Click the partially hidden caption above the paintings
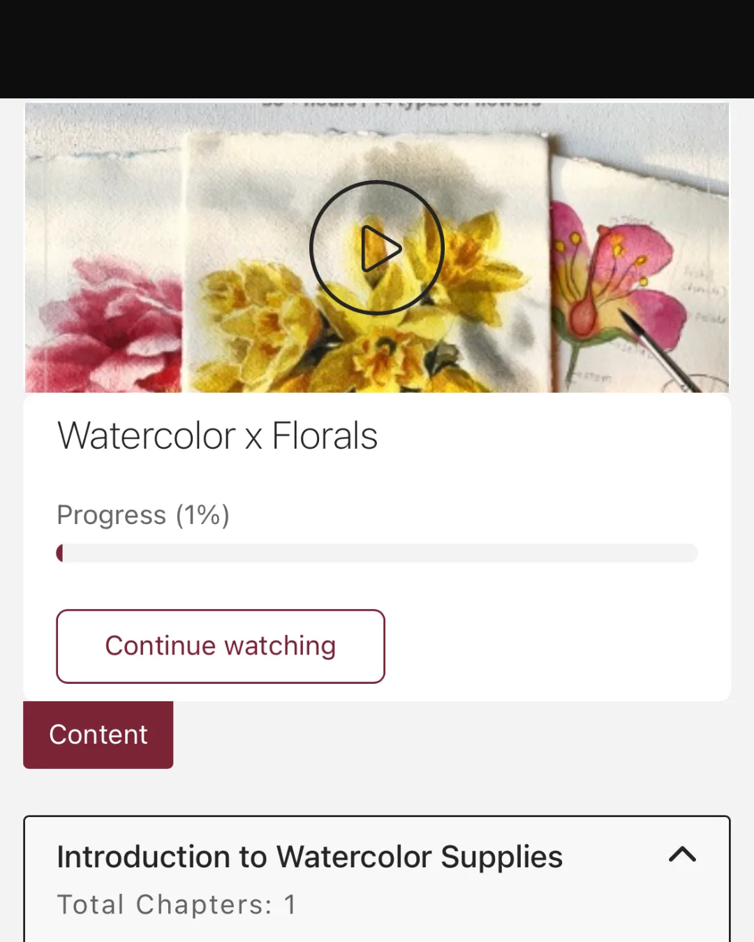The height and width of the screenshot is (942, 754). point(401,105)
